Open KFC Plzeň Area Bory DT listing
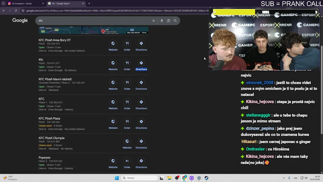 (x=55, y=40)
